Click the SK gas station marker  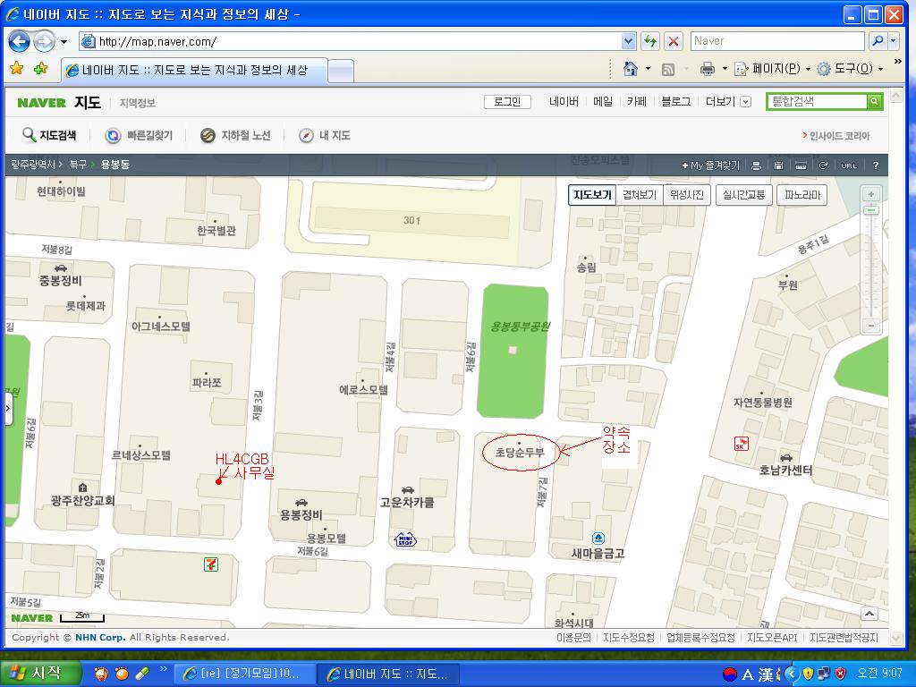coord(741,444)
